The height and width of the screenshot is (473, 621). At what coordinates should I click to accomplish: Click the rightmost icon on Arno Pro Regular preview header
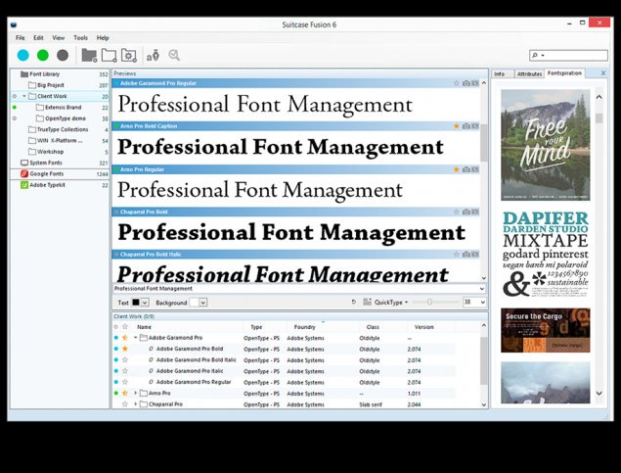475,169
